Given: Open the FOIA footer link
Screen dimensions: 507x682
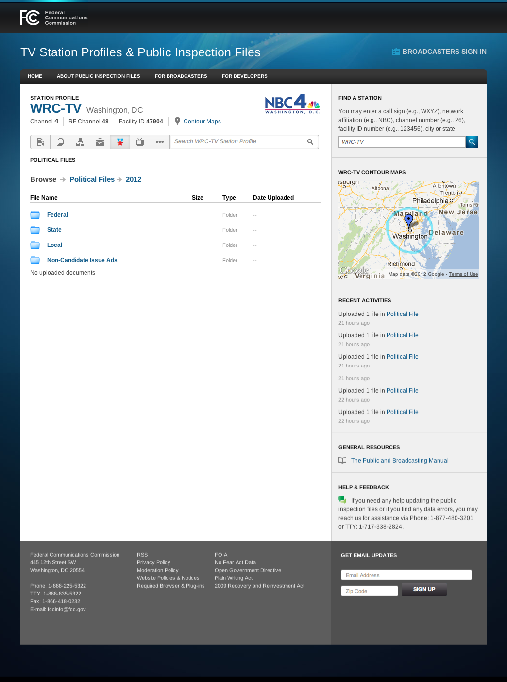Looking at the screenshot, I should tap(221, 555).
